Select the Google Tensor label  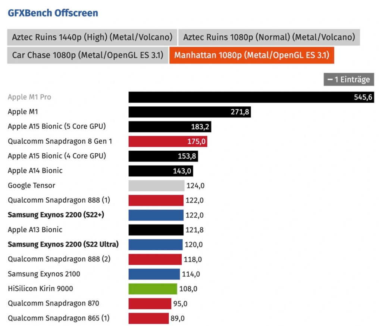31,185
